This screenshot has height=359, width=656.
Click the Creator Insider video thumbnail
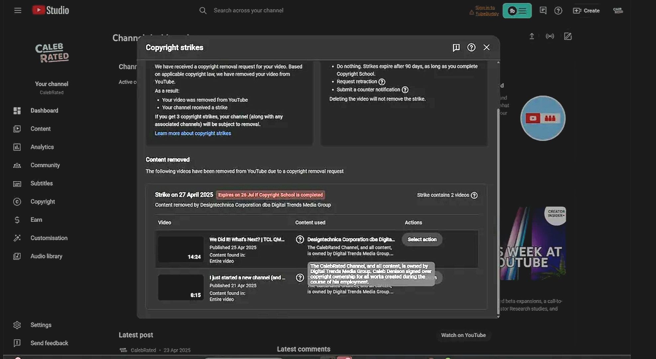click(533, 244)
